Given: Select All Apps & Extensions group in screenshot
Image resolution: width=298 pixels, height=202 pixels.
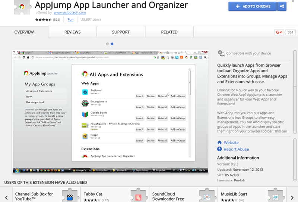Looking at the screenshot, I should (46, 91).
